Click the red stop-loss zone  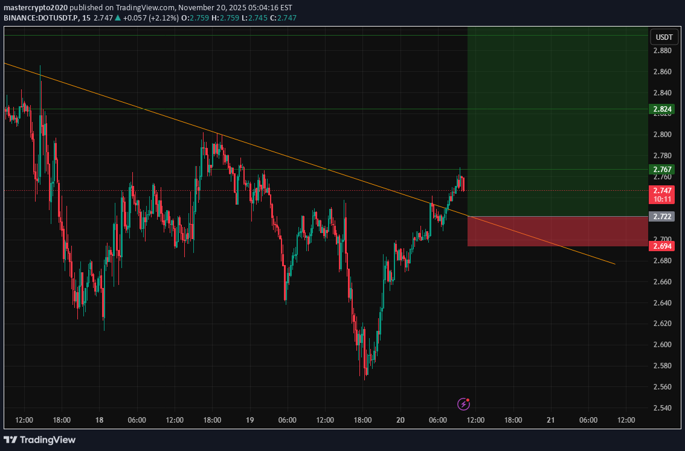(x=556, y=231)
